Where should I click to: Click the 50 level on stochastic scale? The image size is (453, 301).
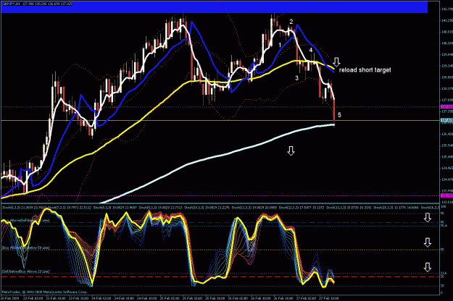(443, 250)
